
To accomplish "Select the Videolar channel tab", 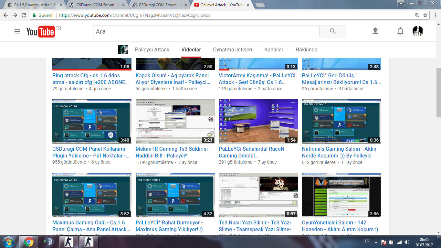I will [191, 50].
